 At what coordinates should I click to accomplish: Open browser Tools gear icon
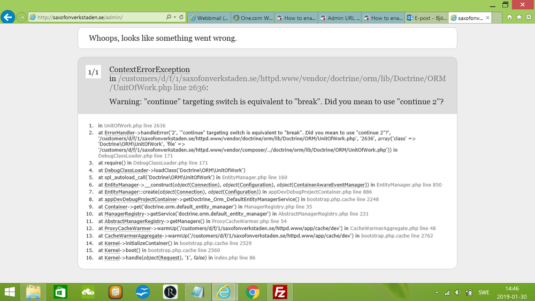529,17
